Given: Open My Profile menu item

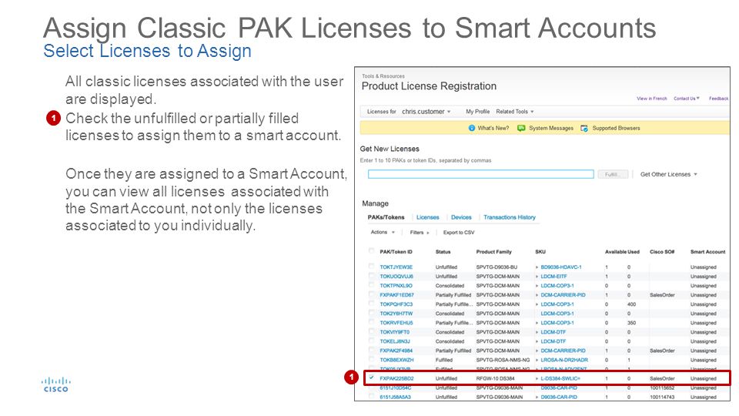Looking at the screenshot, I should click(477, 112).
